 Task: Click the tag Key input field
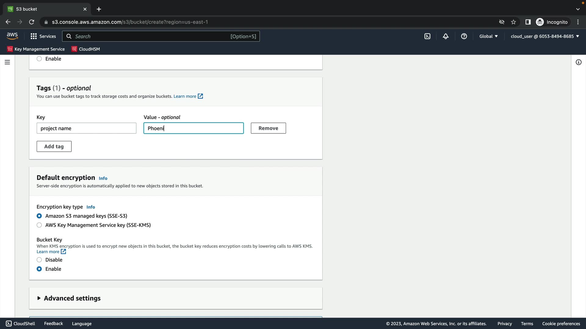[86, 128]
